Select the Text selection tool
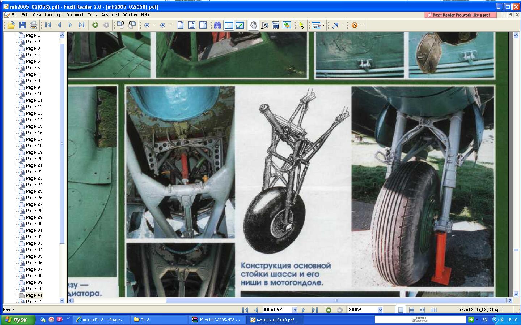The image size is (521, 325). click(x=264, y=25)
